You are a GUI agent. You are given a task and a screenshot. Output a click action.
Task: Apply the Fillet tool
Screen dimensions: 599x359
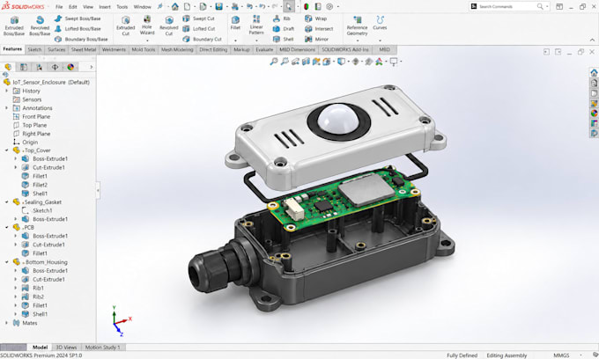(235, 23)
